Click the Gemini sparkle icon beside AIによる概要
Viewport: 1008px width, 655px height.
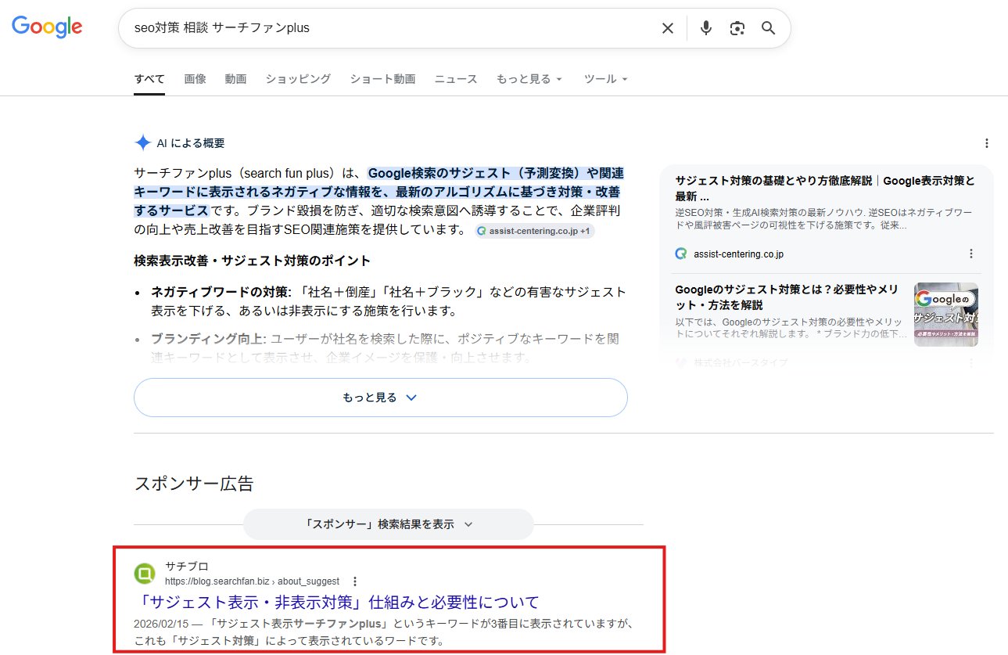pos(143,142)
